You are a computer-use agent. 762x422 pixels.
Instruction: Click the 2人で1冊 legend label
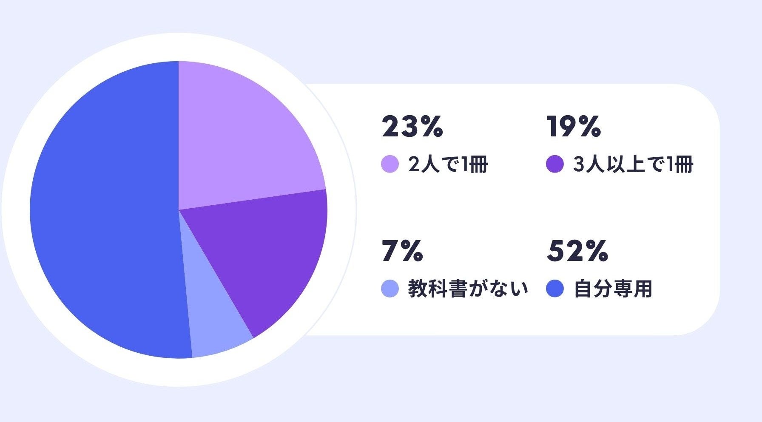click(448, 164)
